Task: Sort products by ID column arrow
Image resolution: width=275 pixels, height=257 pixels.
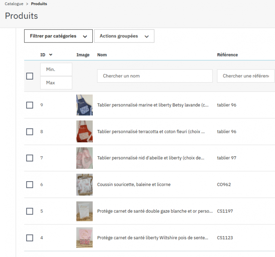Action: (x=51, y=55)
